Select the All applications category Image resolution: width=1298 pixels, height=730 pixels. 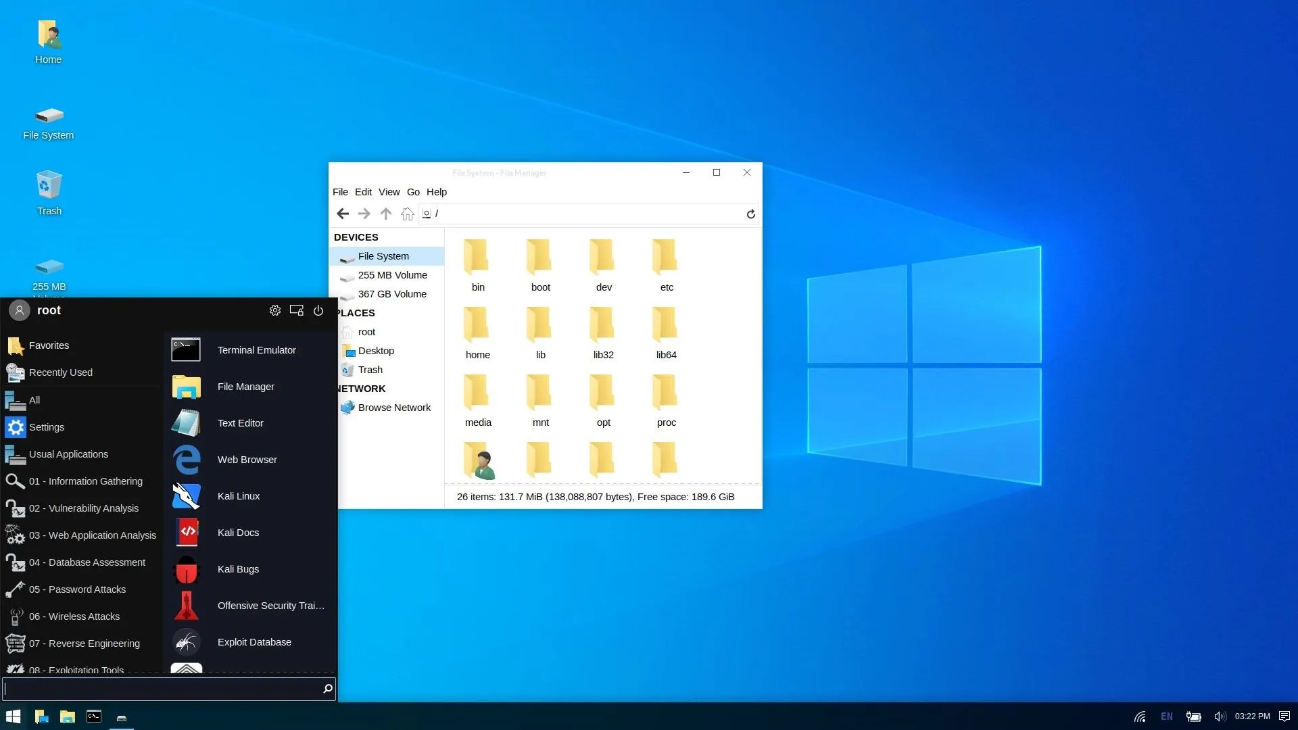(82, 400)
